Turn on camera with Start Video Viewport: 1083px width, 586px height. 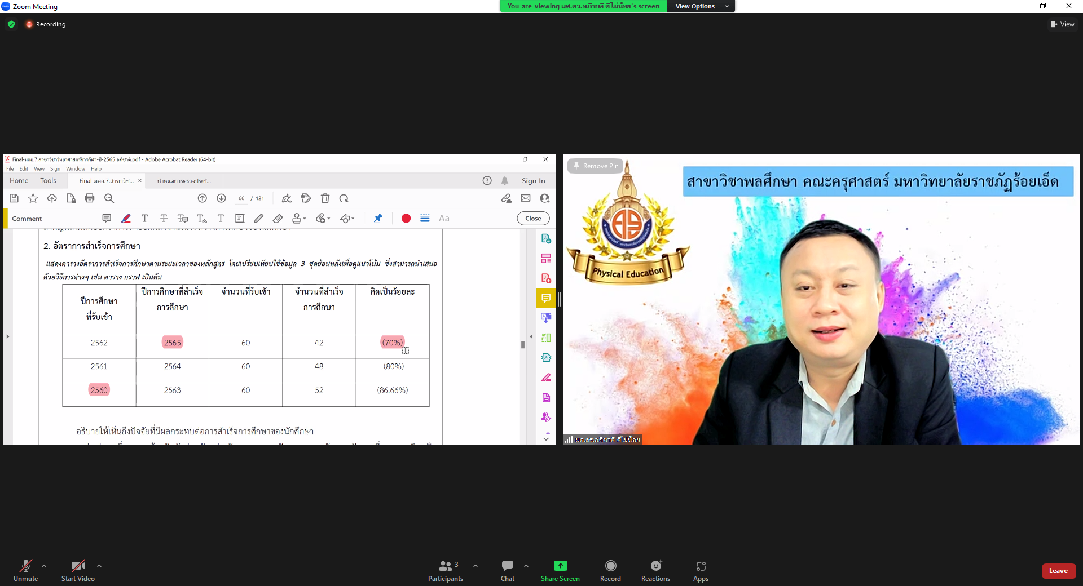pyautogui.click(x=78, y=570)
